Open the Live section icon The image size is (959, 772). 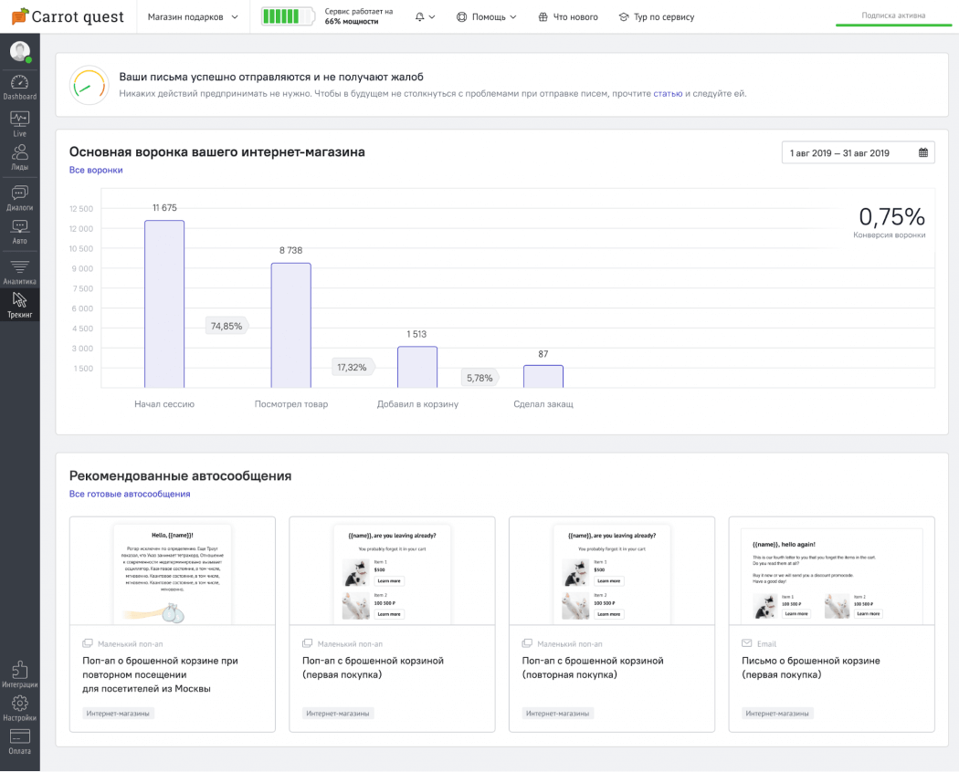click(x=19, y=120)
